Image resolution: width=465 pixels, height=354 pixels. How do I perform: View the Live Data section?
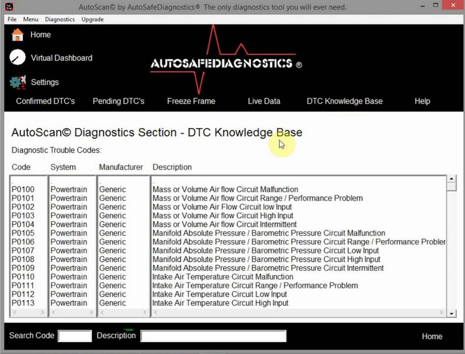point(264,101)
